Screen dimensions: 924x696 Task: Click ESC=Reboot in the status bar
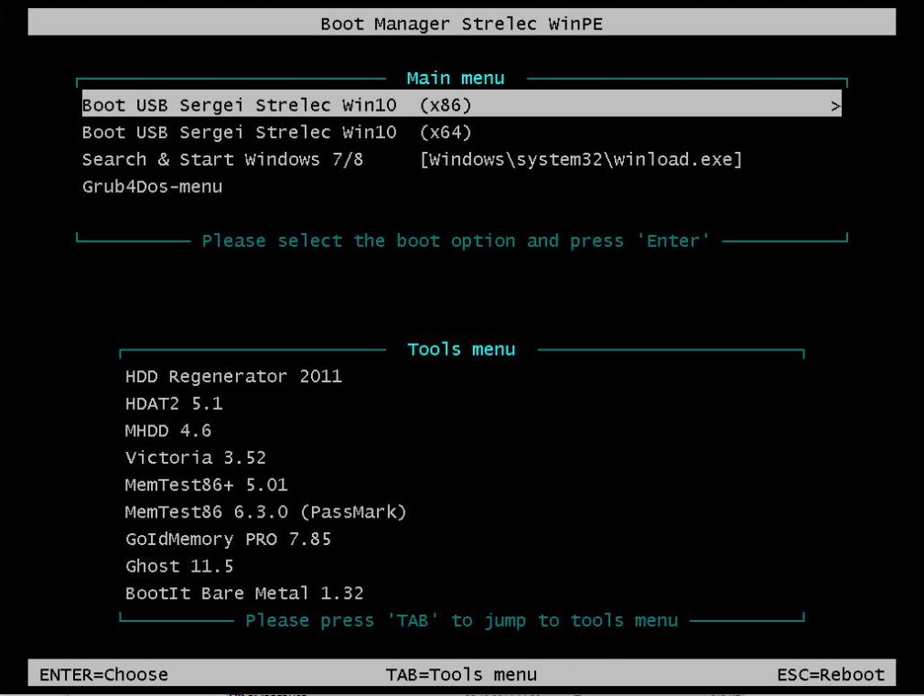831,674
